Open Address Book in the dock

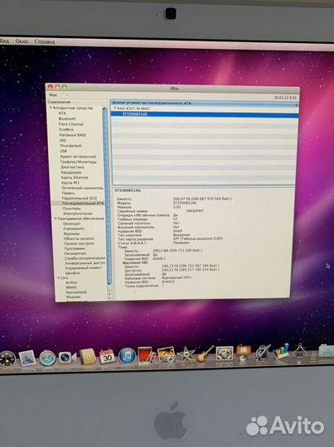click(87, 356)
